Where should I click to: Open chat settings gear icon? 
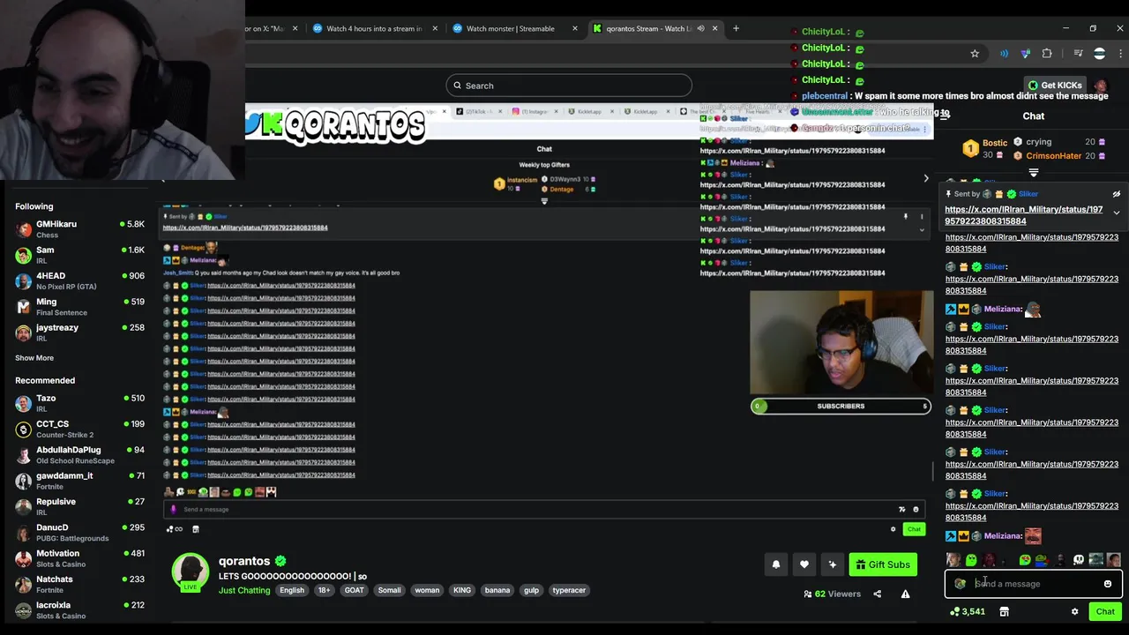pos(1074,611)
